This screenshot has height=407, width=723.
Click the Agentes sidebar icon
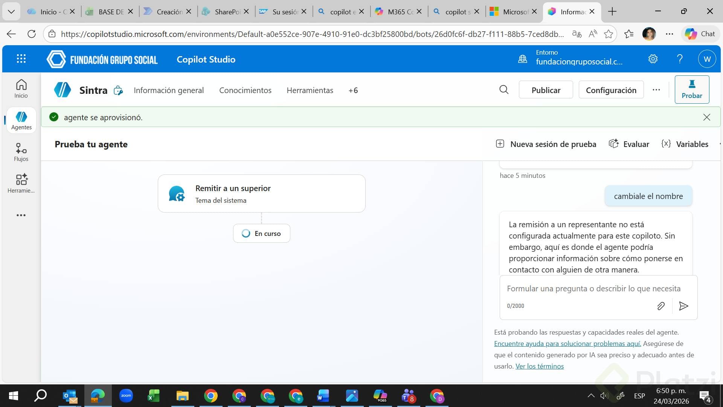[21, 120]
